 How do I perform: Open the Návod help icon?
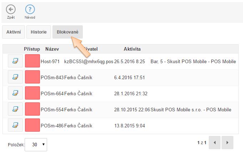tap(30, 10)
